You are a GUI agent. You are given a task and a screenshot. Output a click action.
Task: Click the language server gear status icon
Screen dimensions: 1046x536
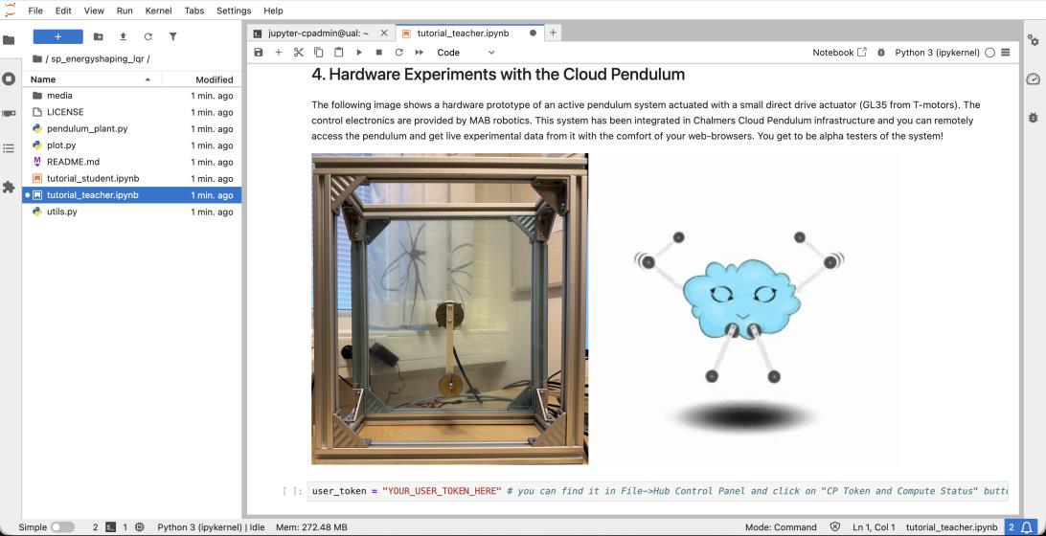coord(140,527)
